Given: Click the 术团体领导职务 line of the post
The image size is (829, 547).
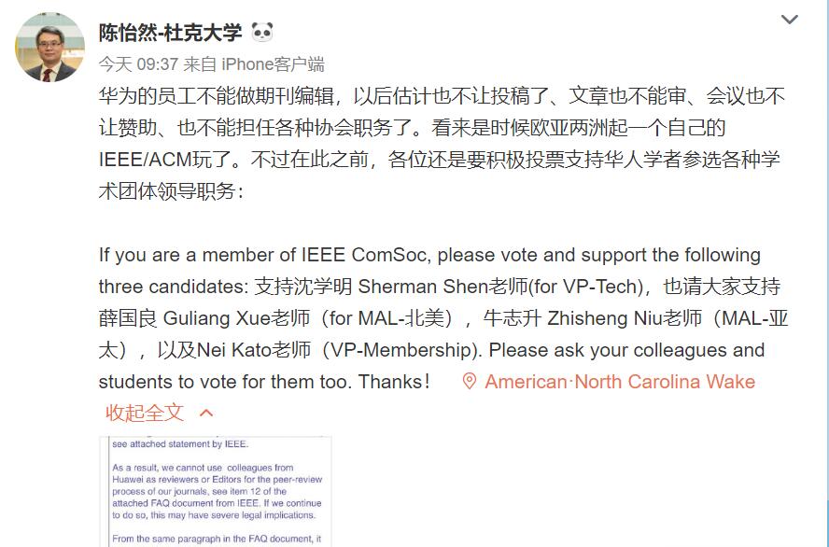Looking at the screenshot, I should 171,191.
